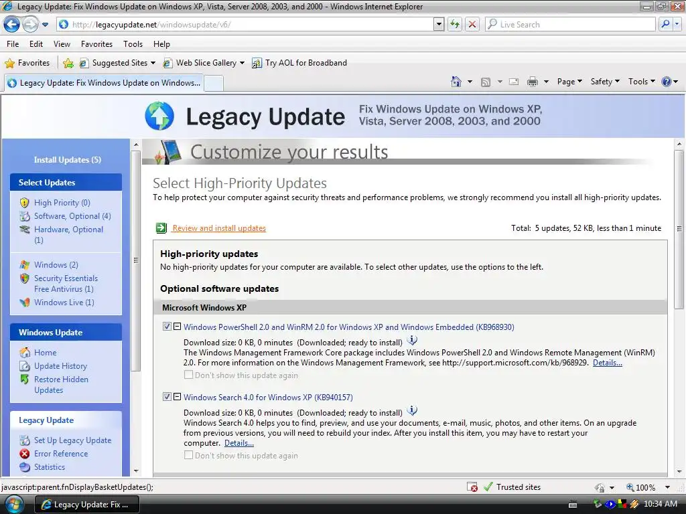Open the Help menu

161,44
